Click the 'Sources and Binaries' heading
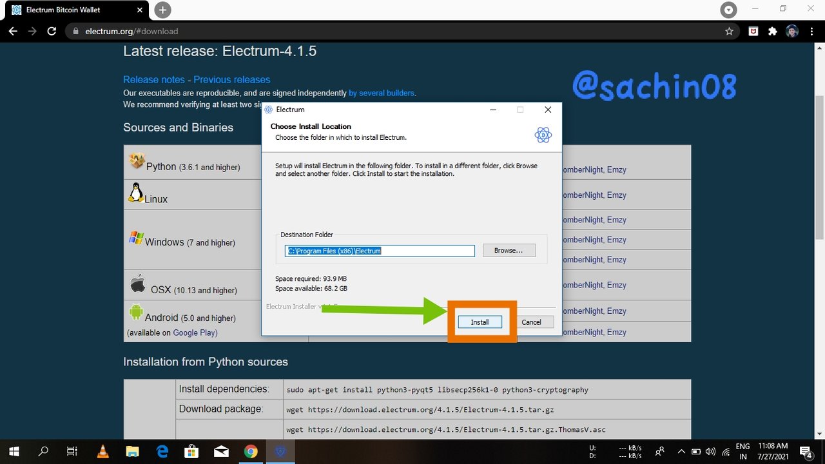This screenshot has width=825, height=464. [179, 127]
